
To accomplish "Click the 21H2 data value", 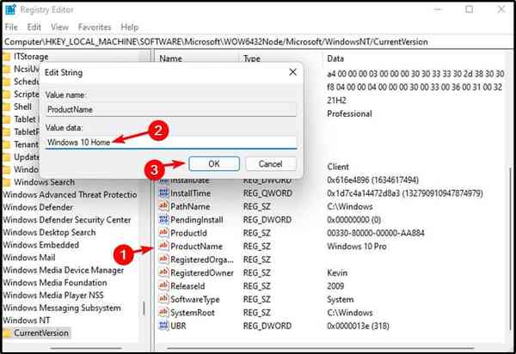I will click(336, 101).
